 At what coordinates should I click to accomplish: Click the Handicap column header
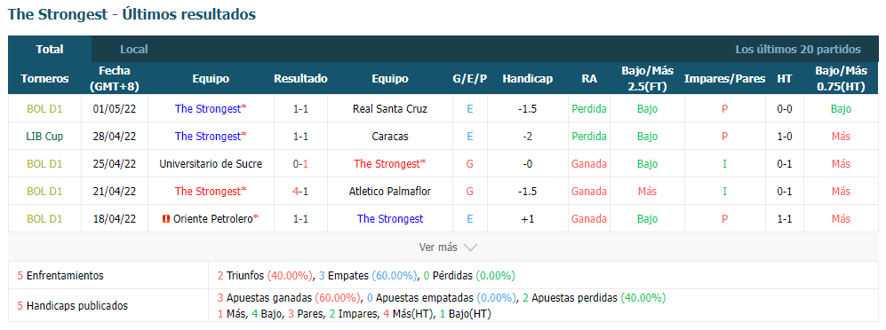pos(527,78)
